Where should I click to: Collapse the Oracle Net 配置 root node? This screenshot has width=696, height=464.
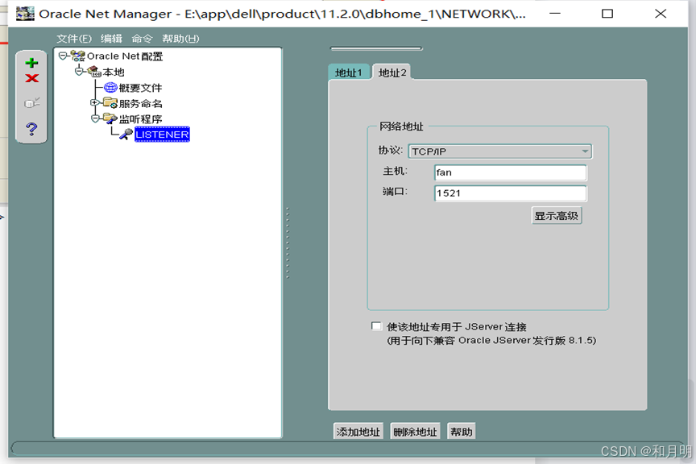(x=63, y=56)
